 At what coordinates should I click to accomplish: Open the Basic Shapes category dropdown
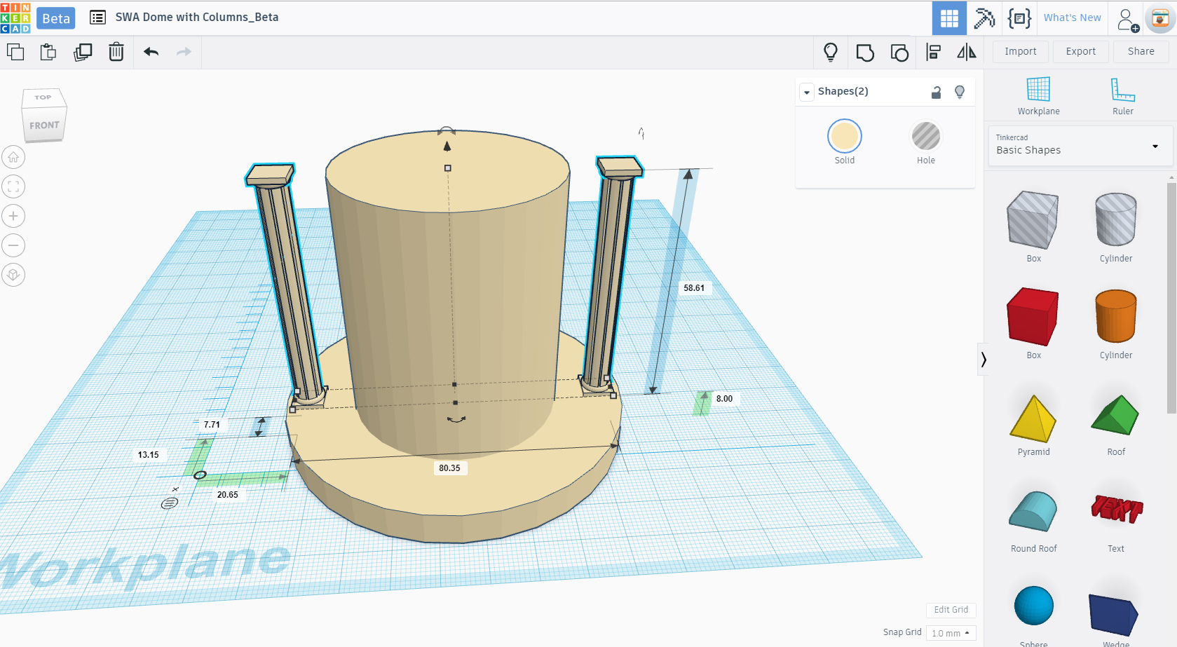pyautogui.click(x=1080, y=146)
